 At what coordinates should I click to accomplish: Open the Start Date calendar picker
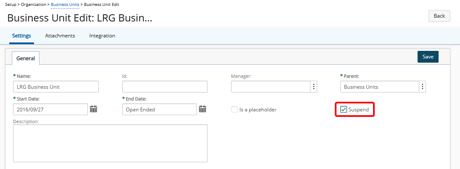click(93, 109)
